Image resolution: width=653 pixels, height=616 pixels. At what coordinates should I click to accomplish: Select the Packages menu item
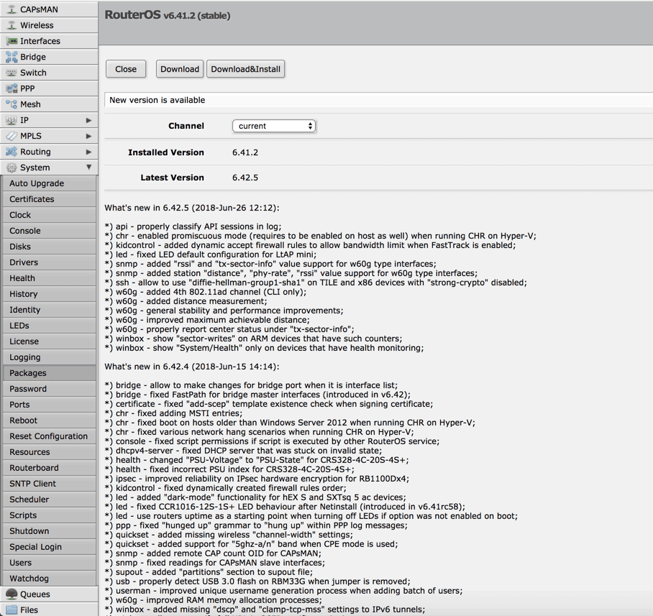click(49, 373)
